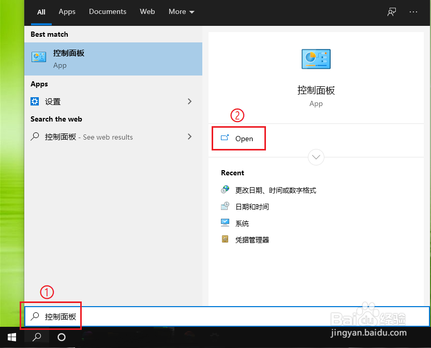Switch to the Web search tab
This screenshot has height=348, width=431.
coord(147,11)
